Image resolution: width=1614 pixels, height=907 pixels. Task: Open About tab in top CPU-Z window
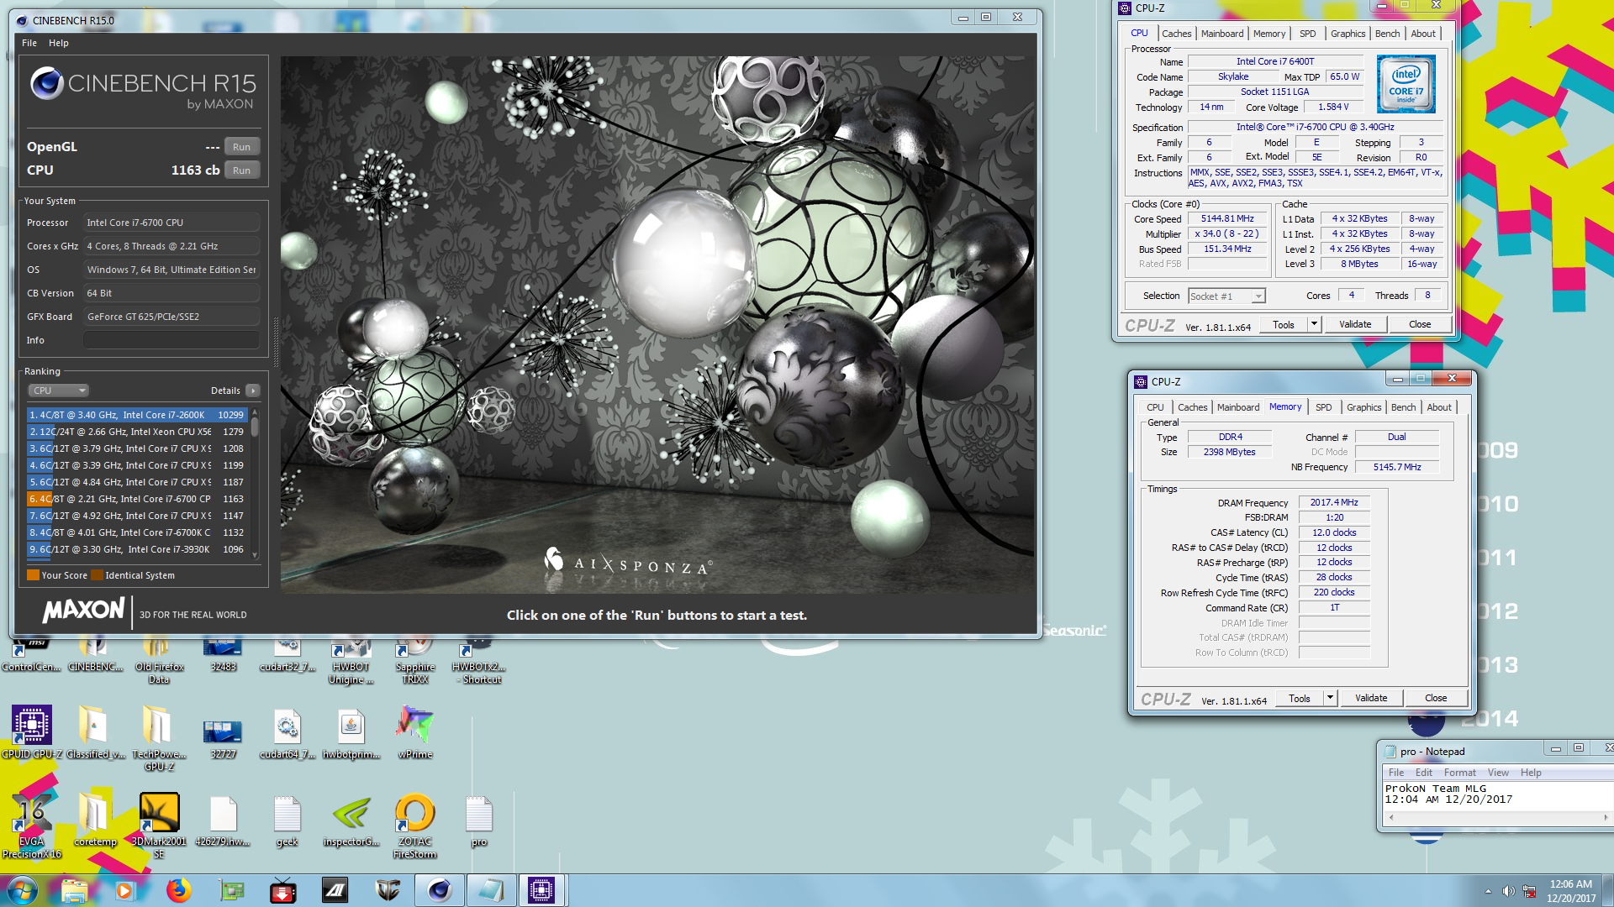point(1423,34)
